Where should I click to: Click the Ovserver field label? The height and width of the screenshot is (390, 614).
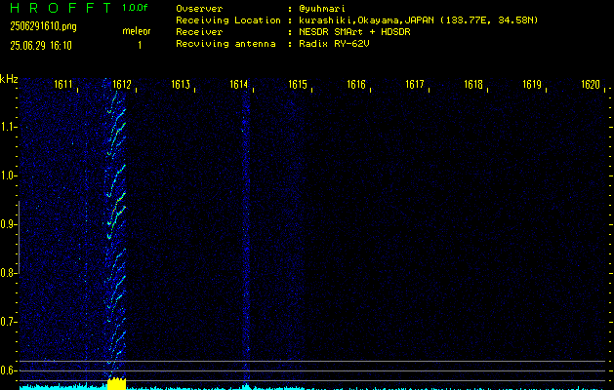[x=199, y=9]
